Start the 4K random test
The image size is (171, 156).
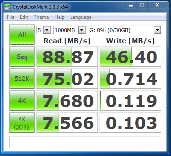[x=22, y=101]
